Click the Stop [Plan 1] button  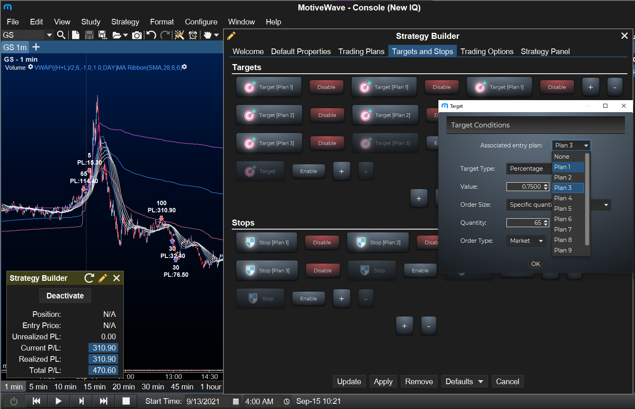coord(267,242)
